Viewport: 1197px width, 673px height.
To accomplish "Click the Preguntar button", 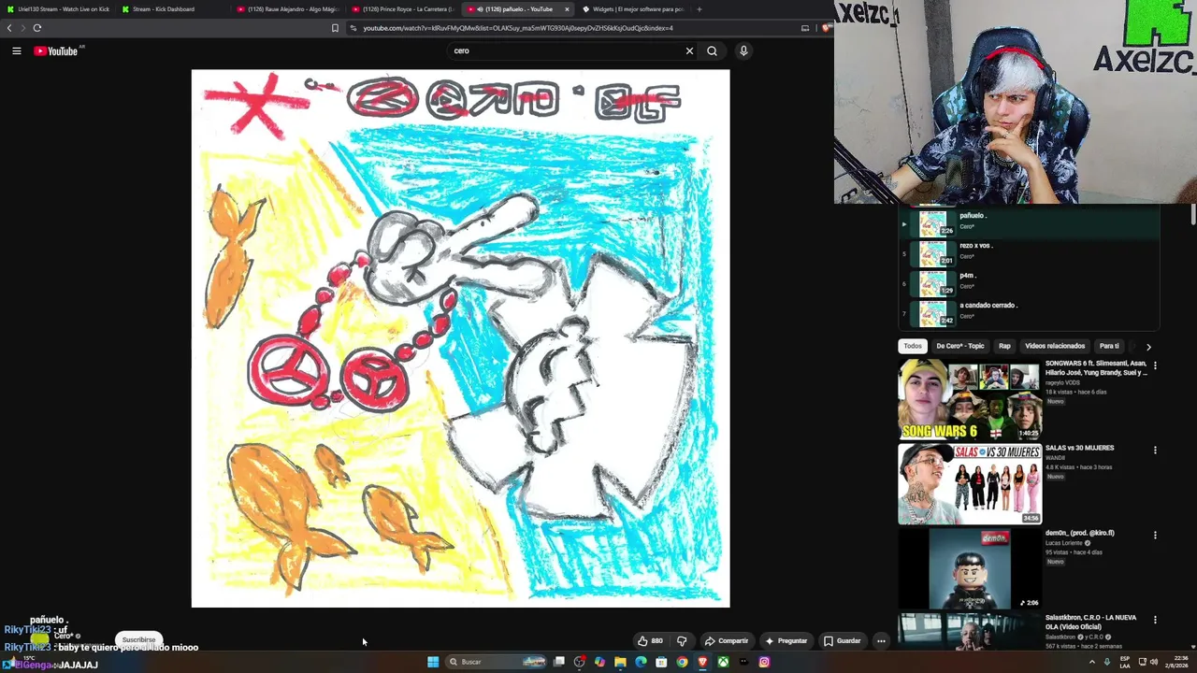I will coord(786,641).
